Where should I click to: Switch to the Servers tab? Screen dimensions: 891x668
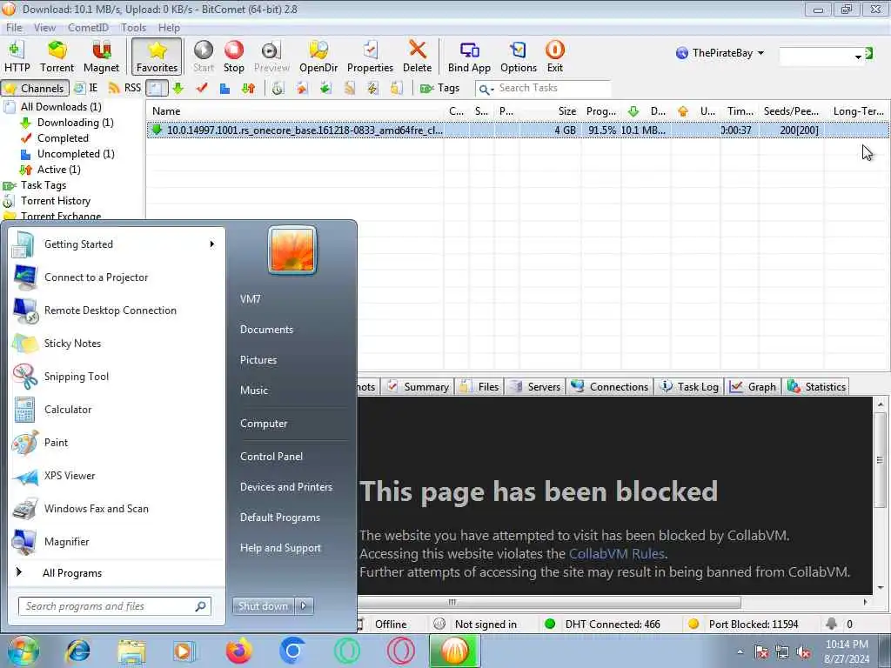coord(536,387)
